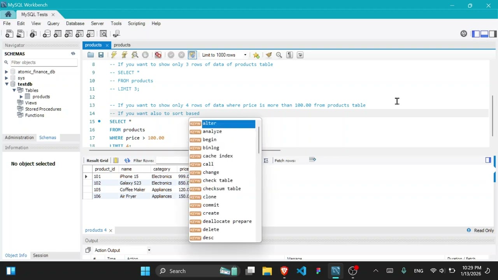
Task: Pick 'delete' in the autocomplete popup
Action: coord(222,229)
